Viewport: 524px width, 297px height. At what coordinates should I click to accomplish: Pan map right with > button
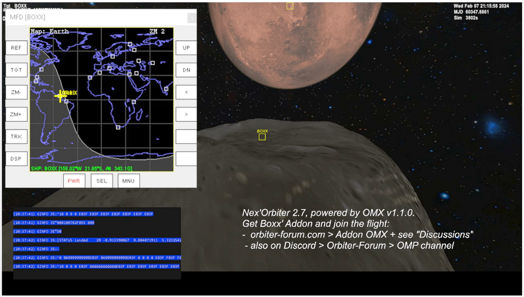(186, 114)
